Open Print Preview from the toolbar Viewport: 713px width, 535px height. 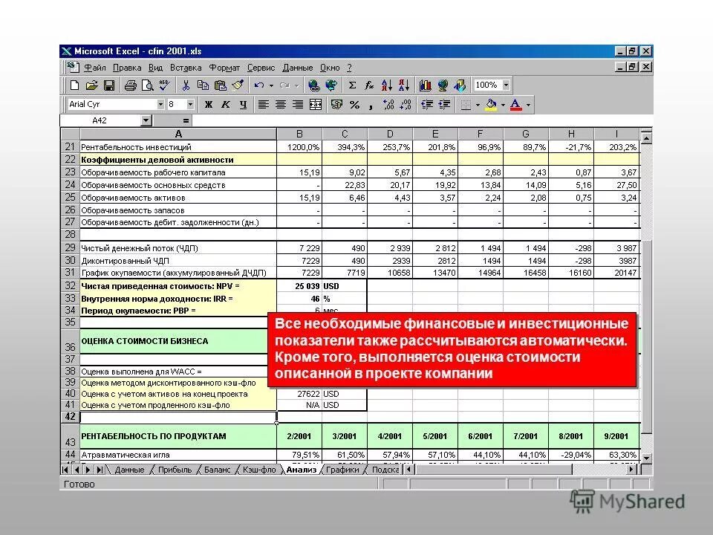click(x=147, y=85)
